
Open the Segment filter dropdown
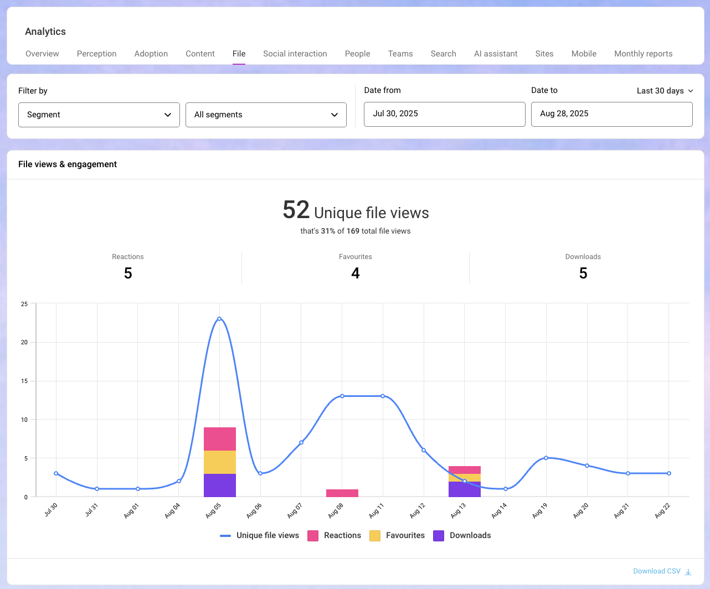coord(99,115)
